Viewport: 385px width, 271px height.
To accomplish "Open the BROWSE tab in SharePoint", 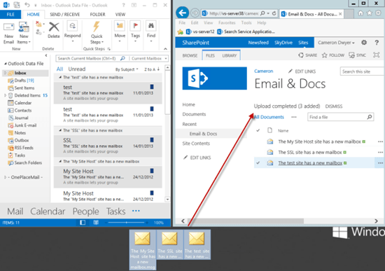I will pos(190,55).
